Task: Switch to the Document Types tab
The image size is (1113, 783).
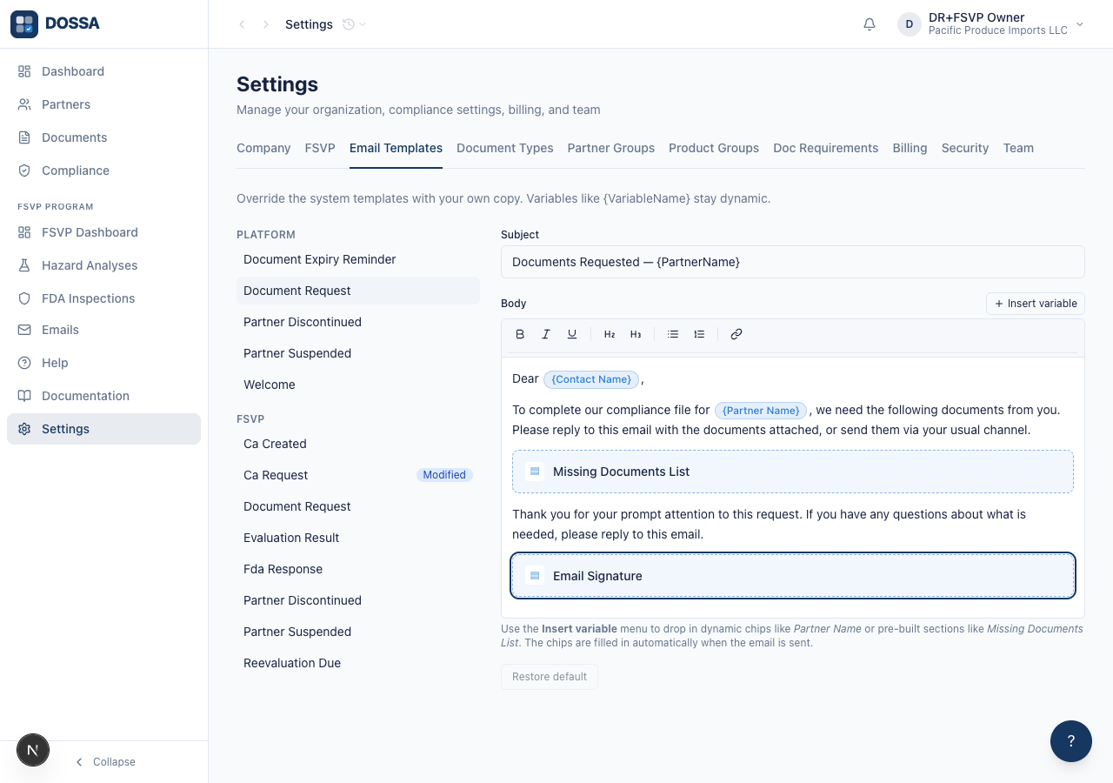Action: tap(505, 148)
